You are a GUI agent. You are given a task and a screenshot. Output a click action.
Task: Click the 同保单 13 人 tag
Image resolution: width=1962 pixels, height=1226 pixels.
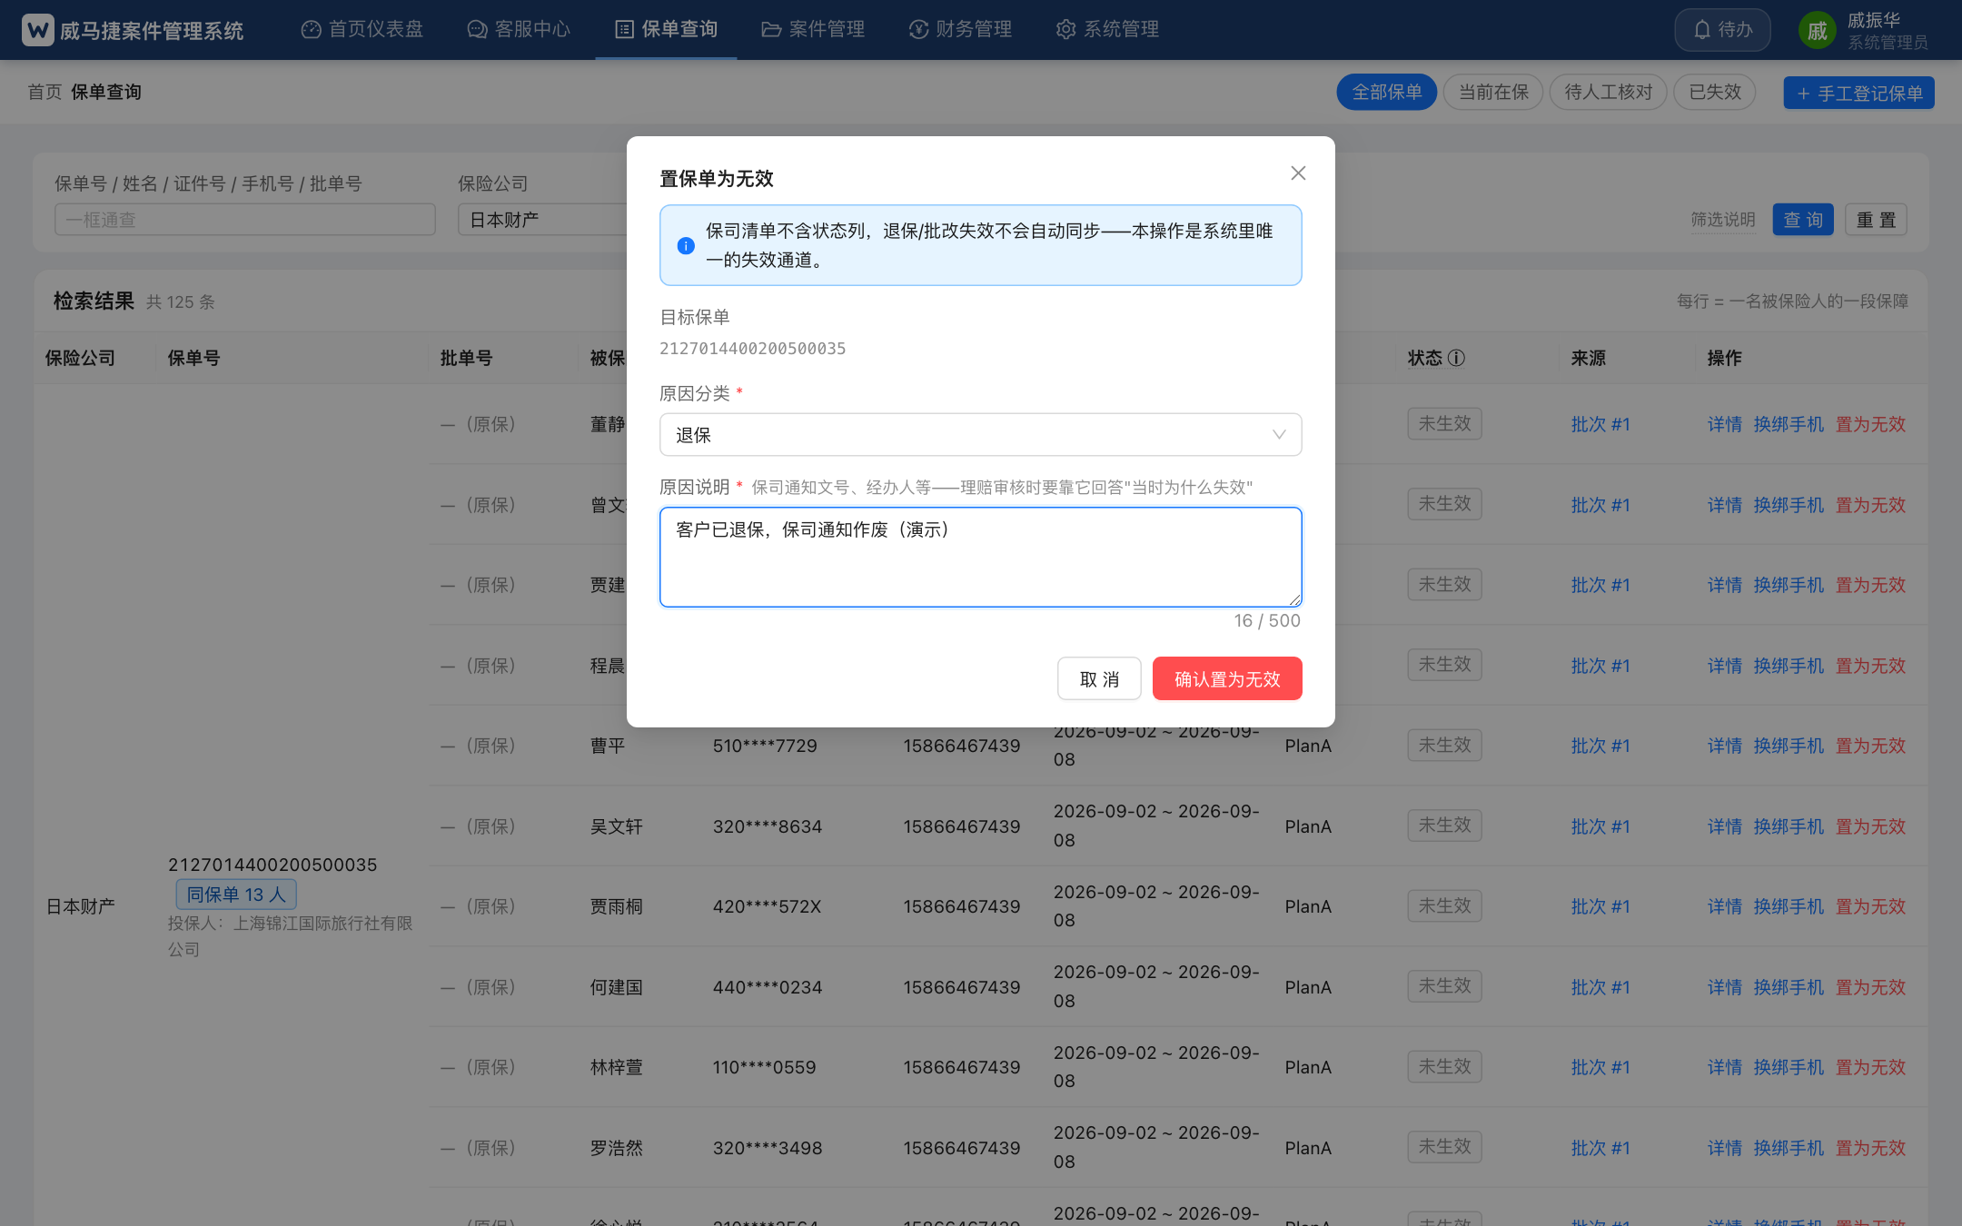[x=236, y=895]
